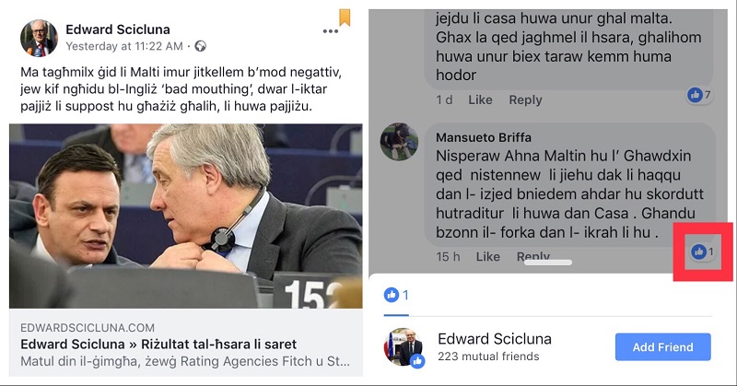
Task: Open the Riżultat tal-ħsara li saret link
Action: 158,345
